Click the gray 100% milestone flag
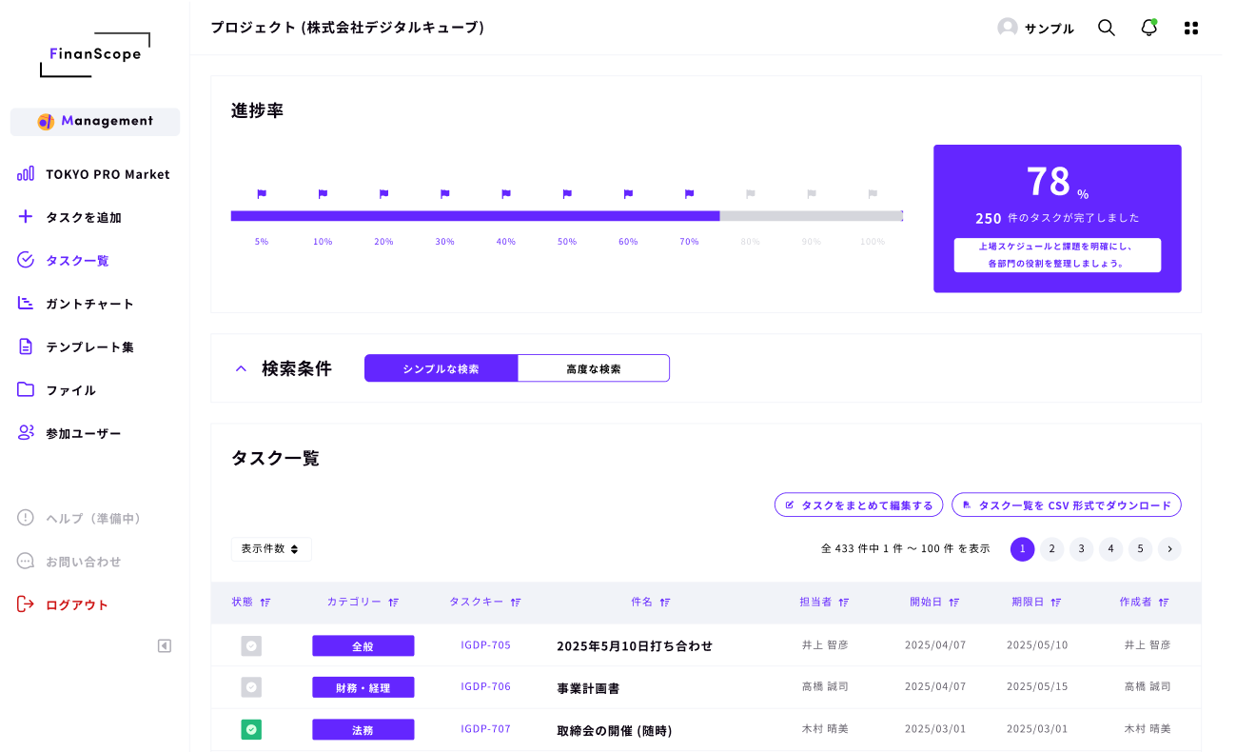Image resolution: width=1256 pixels, height=752 pixels. coord(873,193)
